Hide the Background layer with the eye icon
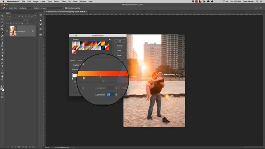265x149 pixels. 7,31
